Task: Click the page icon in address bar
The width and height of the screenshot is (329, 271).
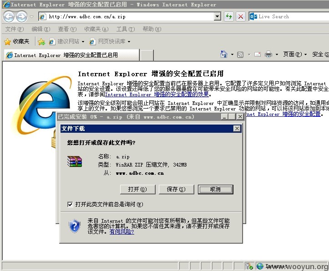Action: pos(43,16)
